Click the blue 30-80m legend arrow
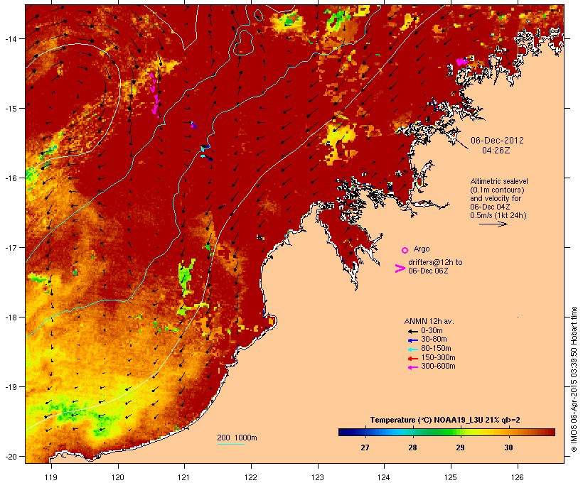583x483 pixels. (x=412, y=340)
